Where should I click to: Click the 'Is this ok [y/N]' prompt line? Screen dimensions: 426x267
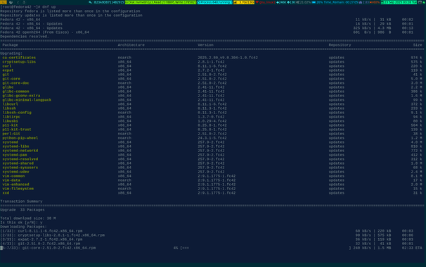21,223
